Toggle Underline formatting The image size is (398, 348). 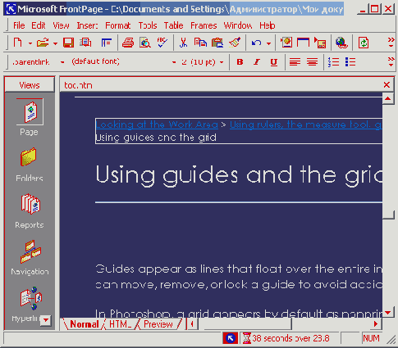tap(273, 62)
